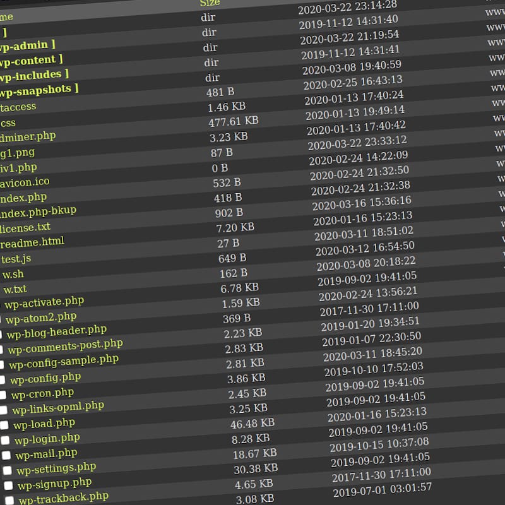This screenshot has height=505, width=505.
Task: Click the wp-links-opml.php file name
Action: (x=58, y=408)
